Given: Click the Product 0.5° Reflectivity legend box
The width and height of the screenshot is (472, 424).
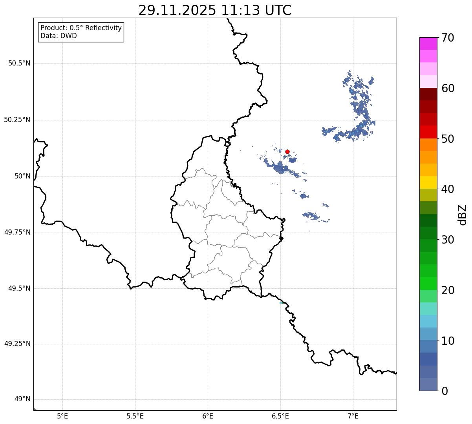Looking at the screenshot, I should click(81, 32).
